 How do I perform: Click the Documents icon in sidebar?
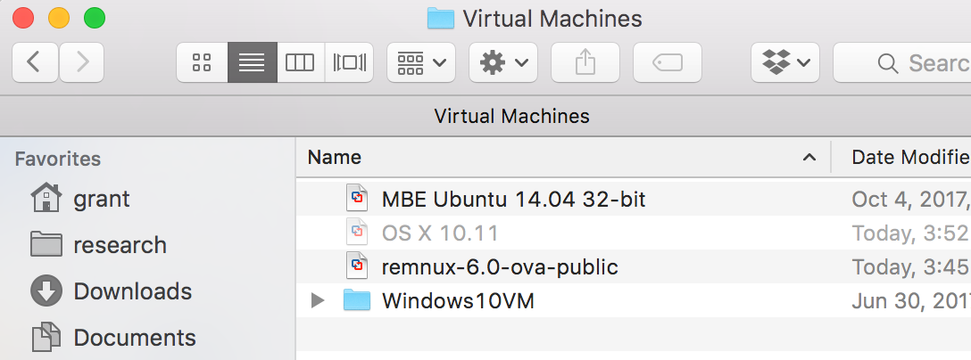click(46, 337)
